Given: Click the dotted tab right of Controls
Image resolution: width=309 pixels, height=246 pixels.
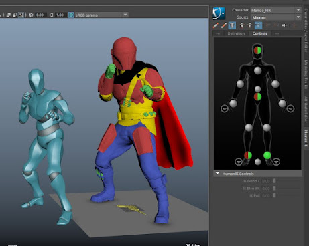Looking at the screenshot, I should 277,33.
